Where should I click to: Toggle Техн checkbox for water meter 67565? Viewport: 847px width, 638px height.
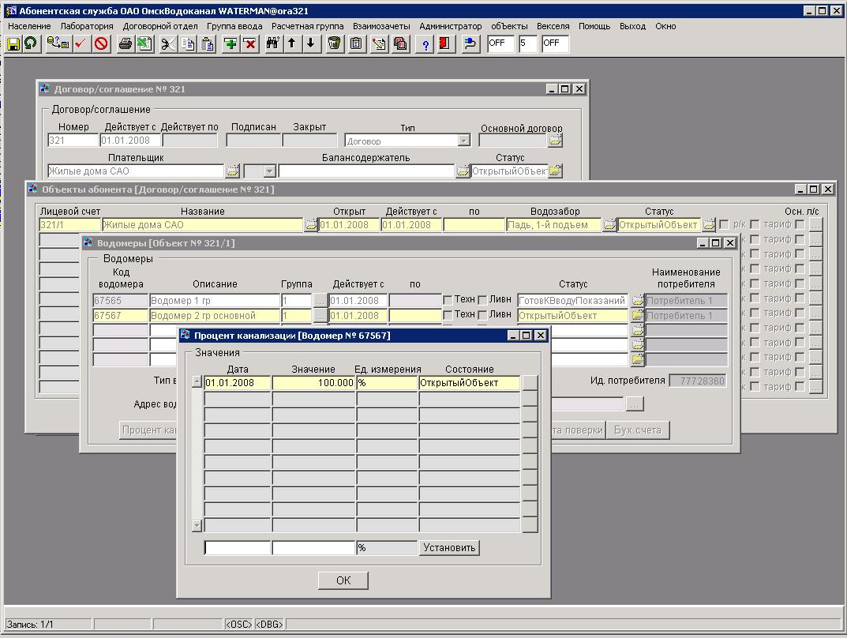448,300
